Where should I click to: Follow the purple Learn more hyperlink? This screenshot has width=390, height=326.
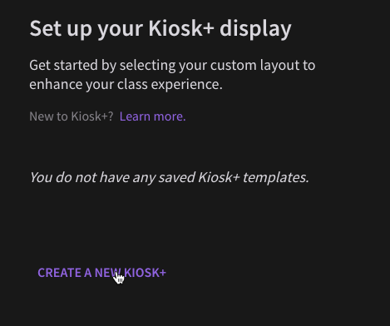153,116
